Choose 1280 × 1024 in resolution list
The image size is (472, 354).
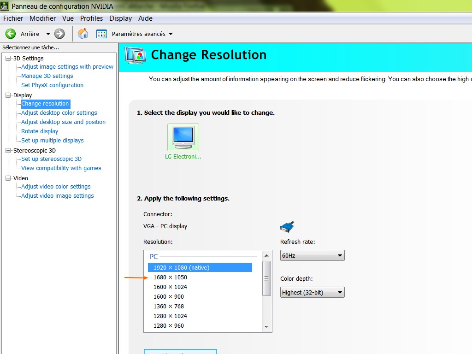(170, 316)
